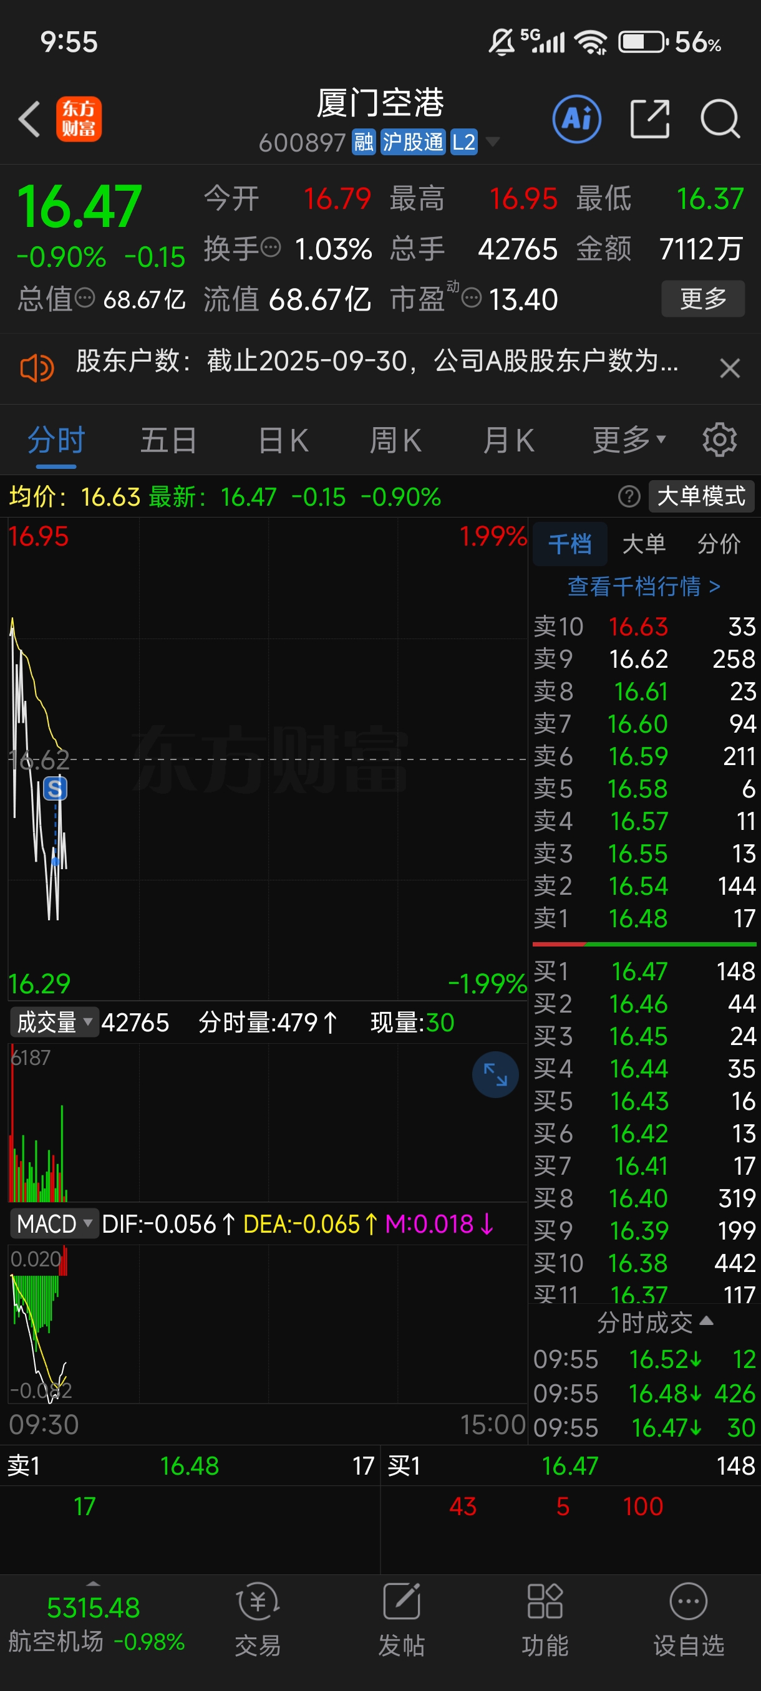Tap the 沪股通 badge

pos(413,142)
